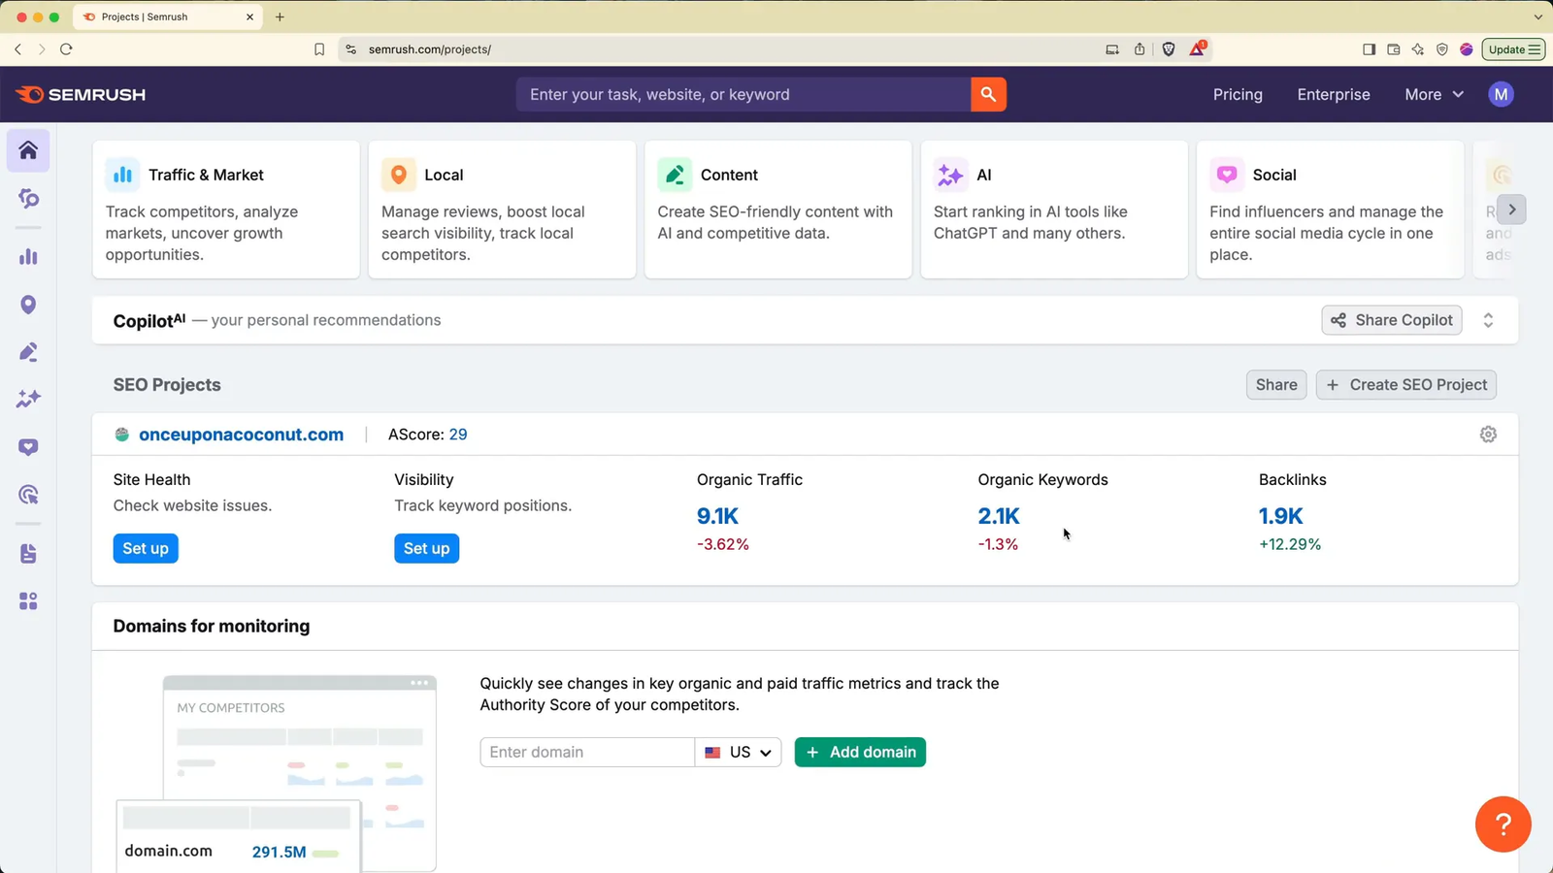Click the Share Copilot button
The width and height of the screenshot is (1553, 873).
pyautogui.click(x=1392, y=320)
